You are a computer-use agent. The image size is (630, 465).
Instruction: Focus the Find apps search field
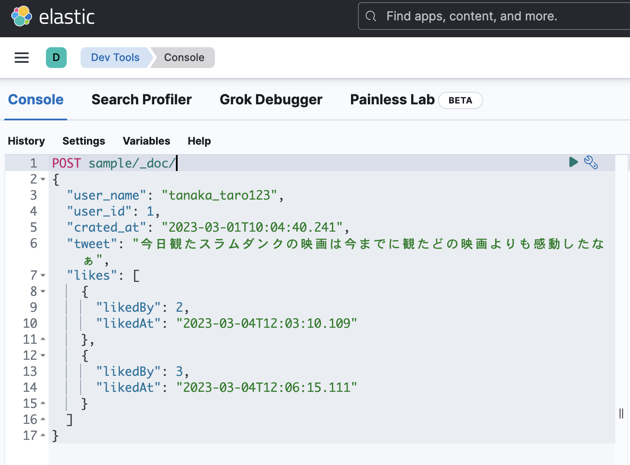[x=494, y=16]
